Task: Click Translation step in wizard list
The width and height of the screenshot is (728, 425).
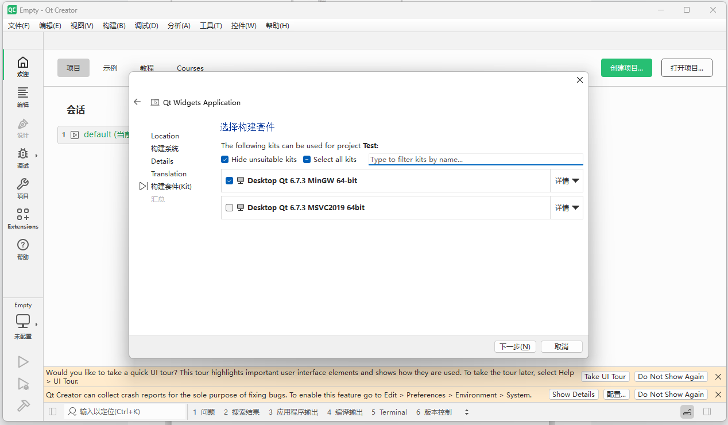Action: (x=169, y=173)
